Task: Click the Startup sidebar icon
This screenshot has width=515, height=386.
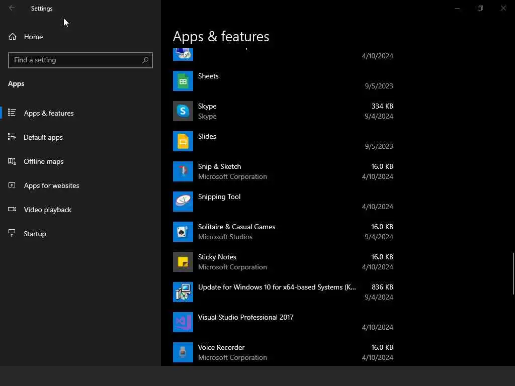Action: [12, 233]
